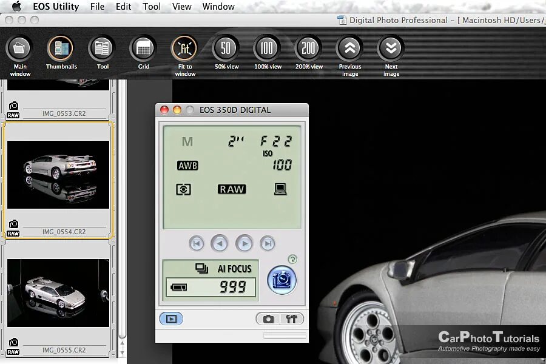Click the shutter speed 2" value

click(x=237, y=141)
